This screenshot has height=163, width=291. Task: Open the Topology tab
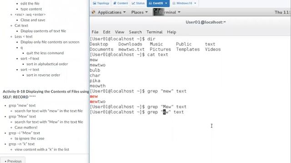(x=101, y=3)
